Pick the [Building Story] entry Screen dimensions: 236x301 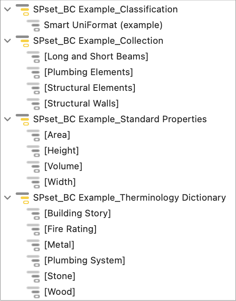point(77,213)
